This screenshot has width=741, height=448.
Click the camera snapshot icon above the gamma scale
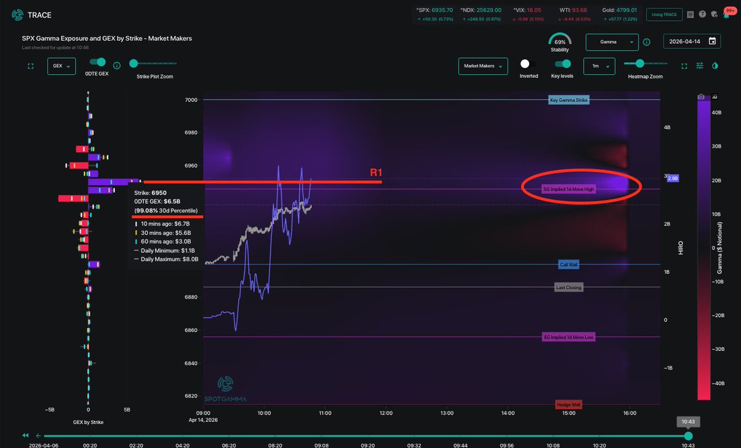point(701,97)
